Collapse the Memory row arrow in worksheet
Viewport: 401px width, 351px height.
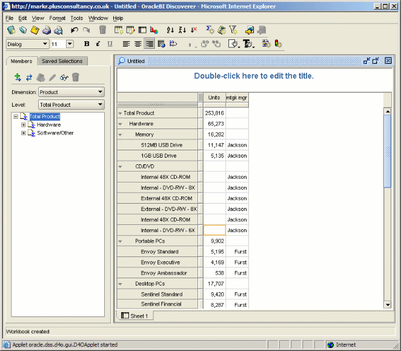pyautogui.click(x=120, y=135)
